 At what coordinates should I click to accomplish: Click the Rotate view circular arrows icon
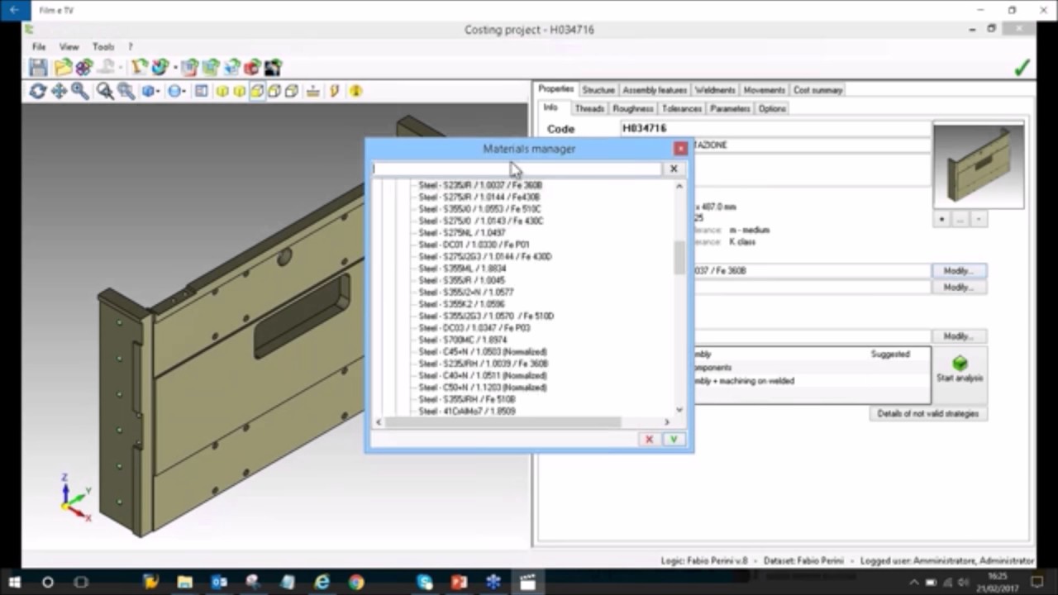pyautogui.click(x=37, y=91)
